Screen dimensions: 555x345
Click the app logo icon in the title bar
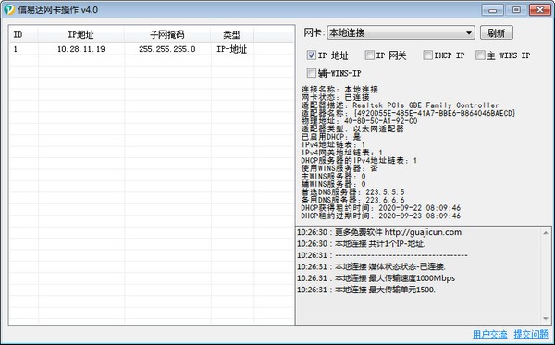tap(9, 9)
